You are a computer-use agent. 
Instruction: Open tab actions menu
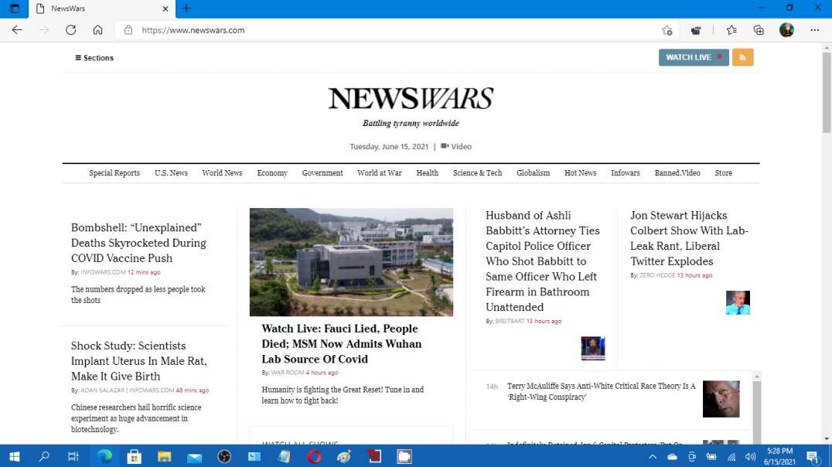coord(15,9)
